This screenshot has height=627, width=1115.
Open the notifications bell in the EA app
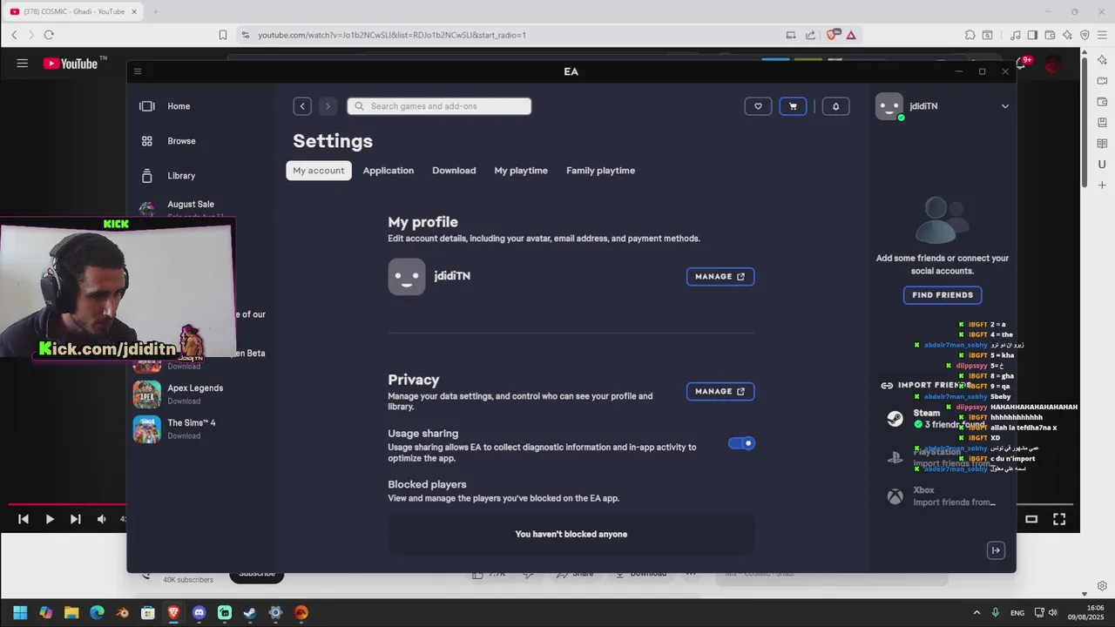[835, 106]
